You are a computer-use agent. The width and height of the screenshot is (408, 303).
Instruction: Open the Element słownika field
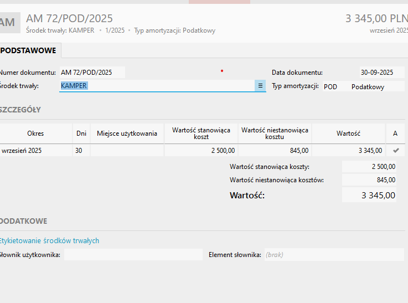click(331, 254)
